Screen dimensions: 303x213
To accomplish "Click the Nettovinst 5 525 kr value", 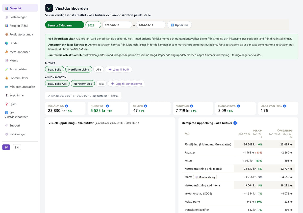I will click(98, 111).
